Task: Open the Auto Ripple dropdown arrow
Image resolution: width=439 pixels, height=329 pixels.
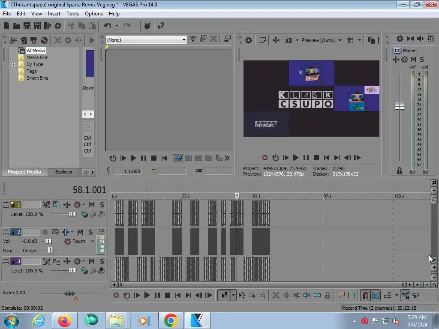Action: (397, 295)
